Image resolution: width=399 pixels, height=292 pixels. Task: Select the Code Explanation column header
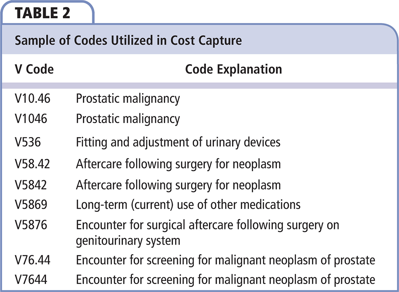coord(233,69)
